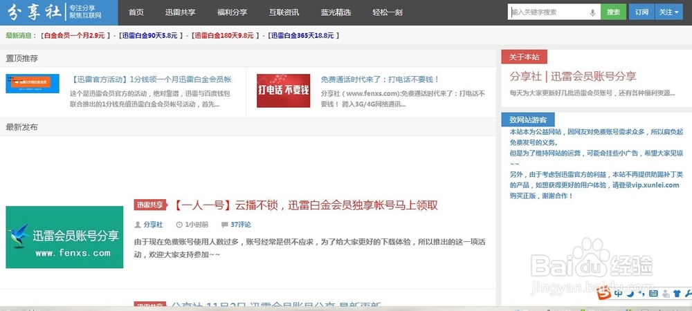Open the 蓝光精选 nav item
This screenshot has height=311, width=692.
tap(336, 12)
